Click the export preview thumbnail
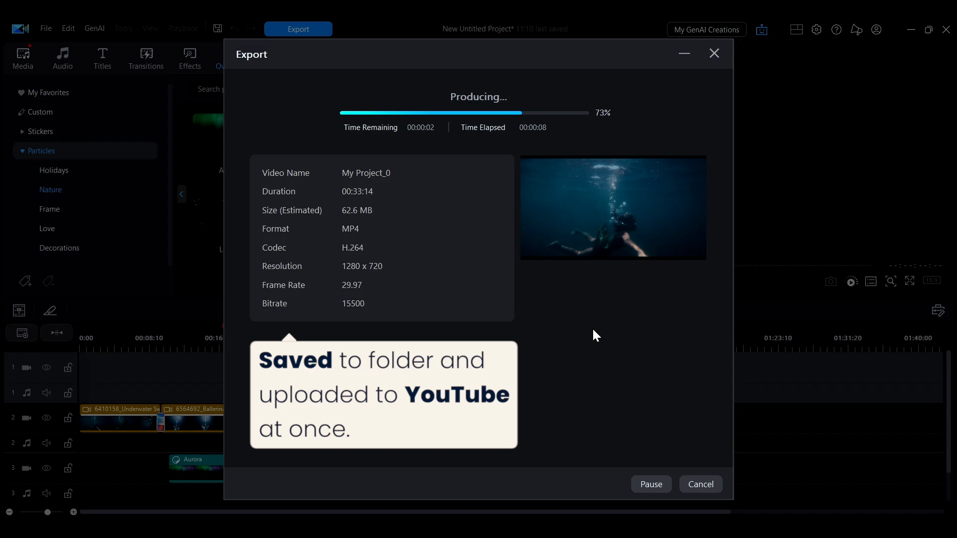Viewport: 957px width, 538px height. pyautogui.click(x=613, y=208)
